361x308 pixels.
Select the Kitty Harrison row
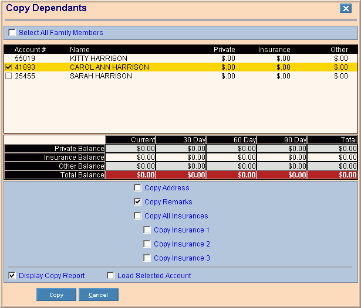point(98,59)
